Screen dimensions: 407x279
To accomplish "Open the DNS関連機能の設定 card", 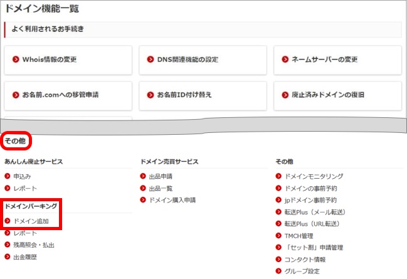I will tap(203, 60).
